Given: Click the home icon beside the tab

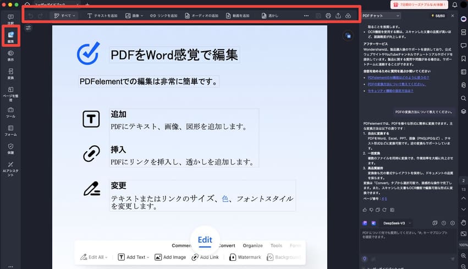Looking at the screenshot, I should [x=27, y=4].
